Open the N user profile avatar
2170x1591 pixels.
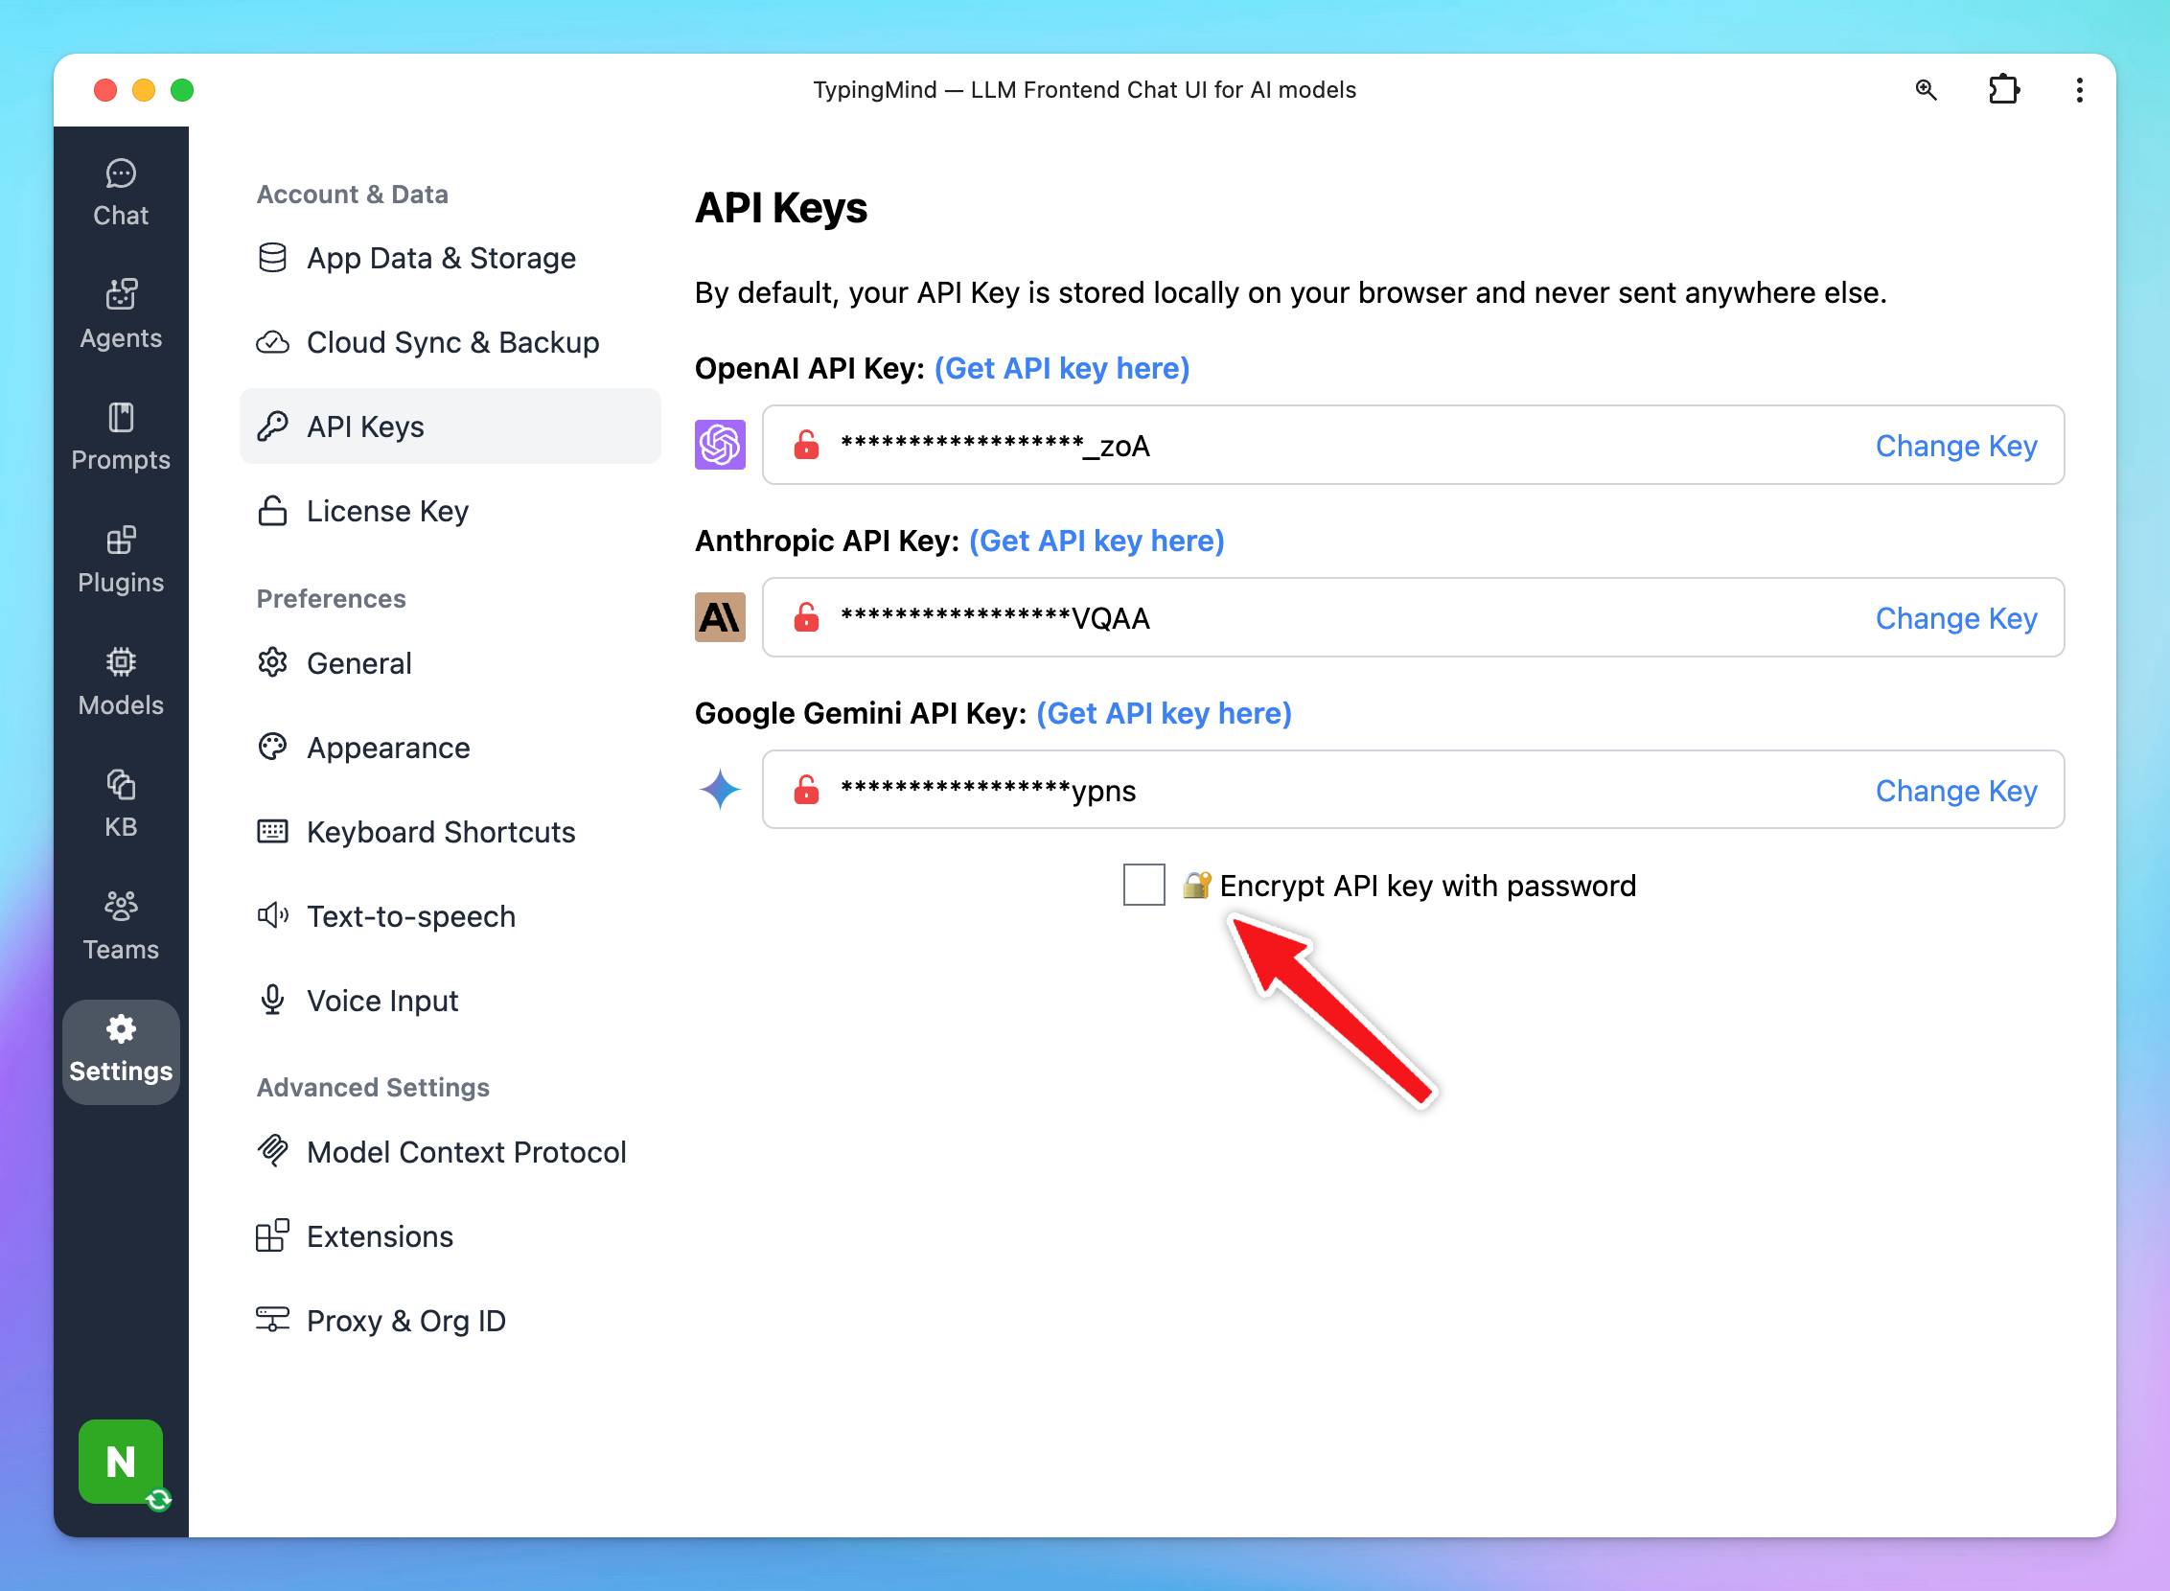(121, 1461)
